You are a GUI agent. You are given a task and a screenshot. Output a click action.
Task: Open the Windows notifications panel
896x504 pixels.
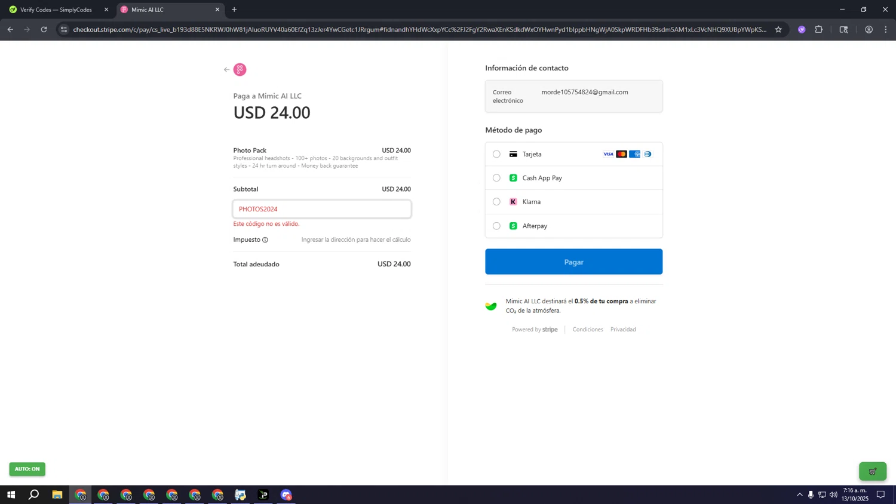pos(880,494)
